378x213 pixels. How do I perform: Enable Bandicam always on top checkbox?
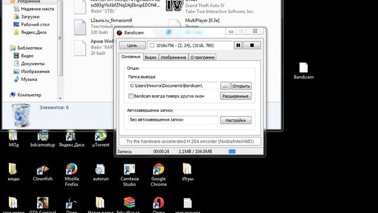pos(131,96)
